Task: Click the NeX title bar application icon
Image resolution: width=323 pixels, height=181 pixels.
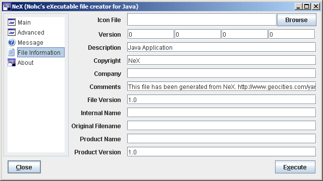Action: 7,7
